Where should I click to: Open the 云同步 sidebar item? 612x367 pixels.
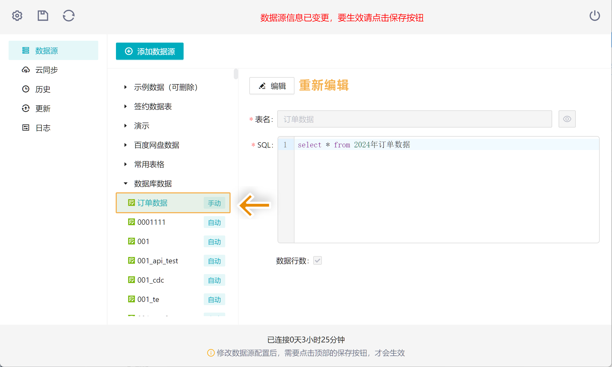coord(53,70)
